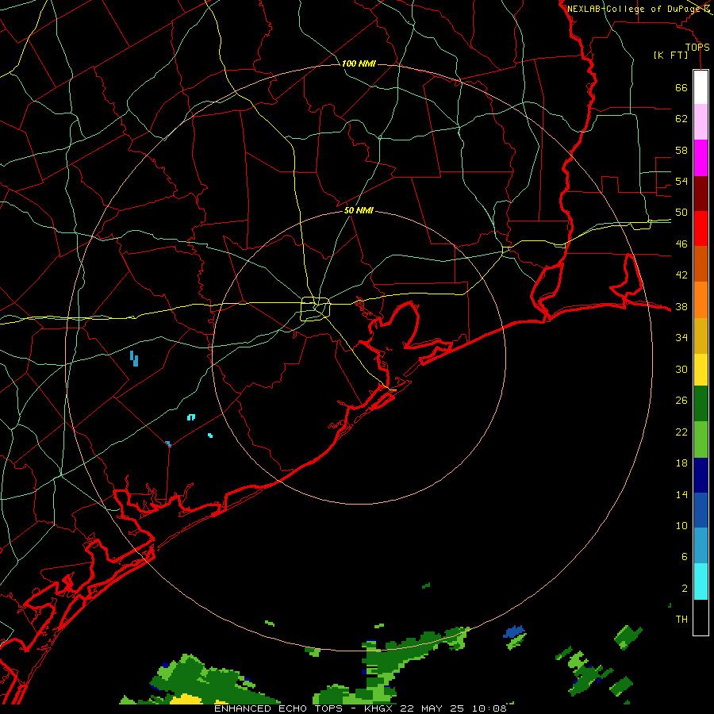Click the legend value 46
The height and width of the screenshot is (714, 714).
(681, 244)
